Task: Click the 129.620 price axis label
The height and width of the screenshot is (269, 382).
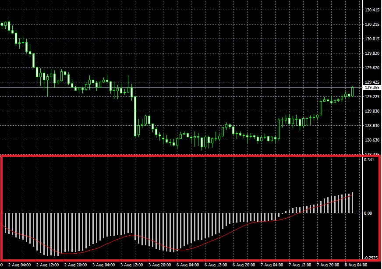Action: click(x=372, y=68)
